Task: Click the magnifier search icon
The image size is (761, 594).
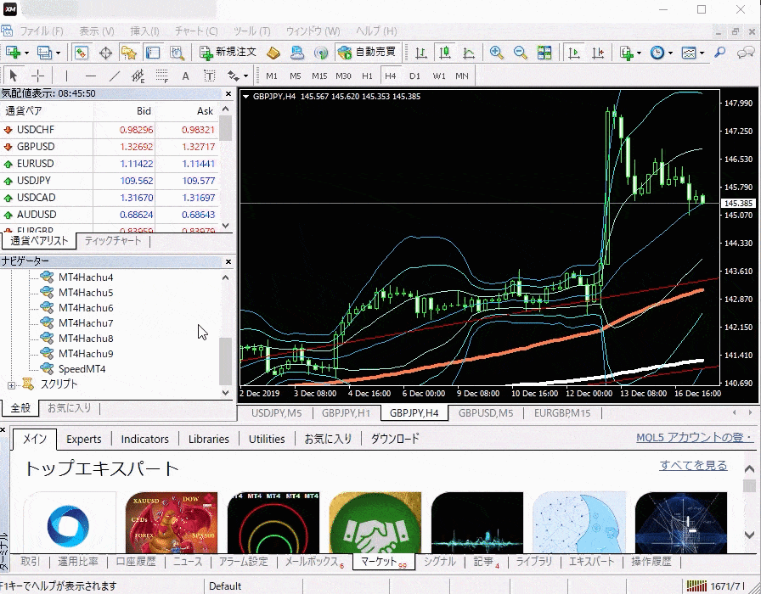Action: point(719,53)
